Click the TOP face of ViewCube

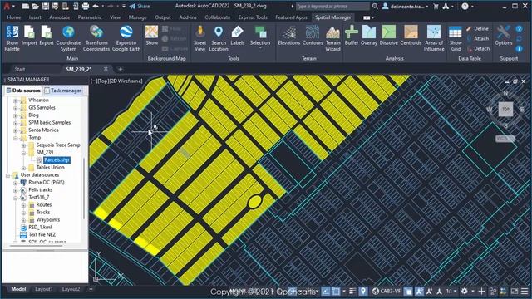[505, 109]
